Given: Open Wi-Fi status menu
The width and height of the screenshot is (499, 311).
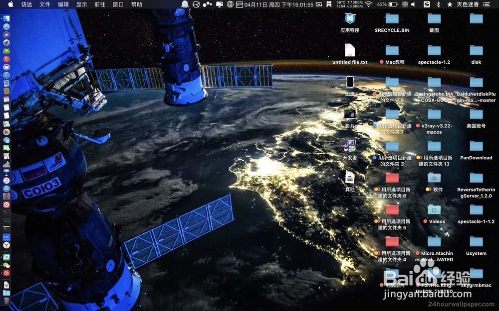Looking at the screenshot, I should (x=369, y=4).
